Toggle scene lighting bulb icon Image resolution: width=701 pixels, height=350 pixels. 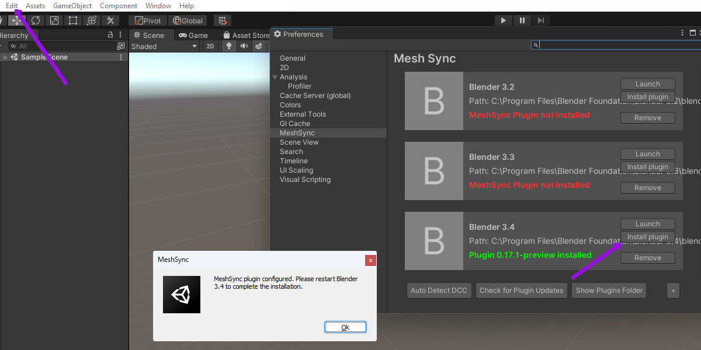click(x=229, y=46)
